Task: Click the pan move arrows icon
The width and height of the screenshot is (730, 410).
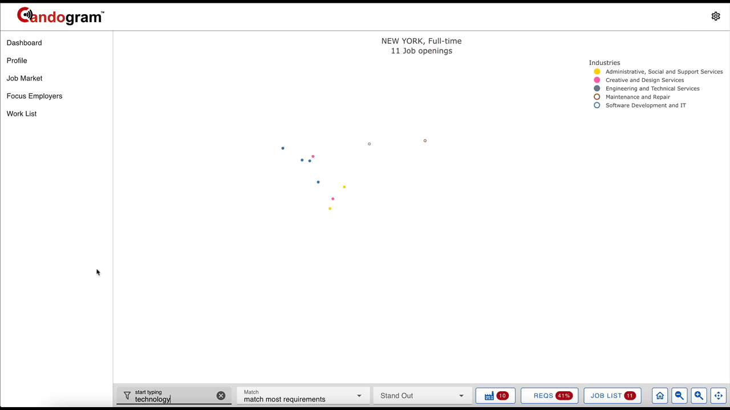Action: point(718,396)
